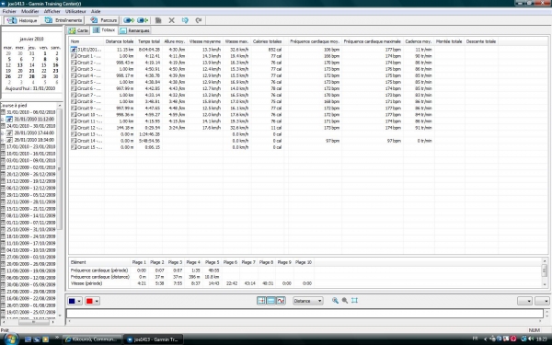
Task: Open the Fichier menu
Action: (9, 11)
